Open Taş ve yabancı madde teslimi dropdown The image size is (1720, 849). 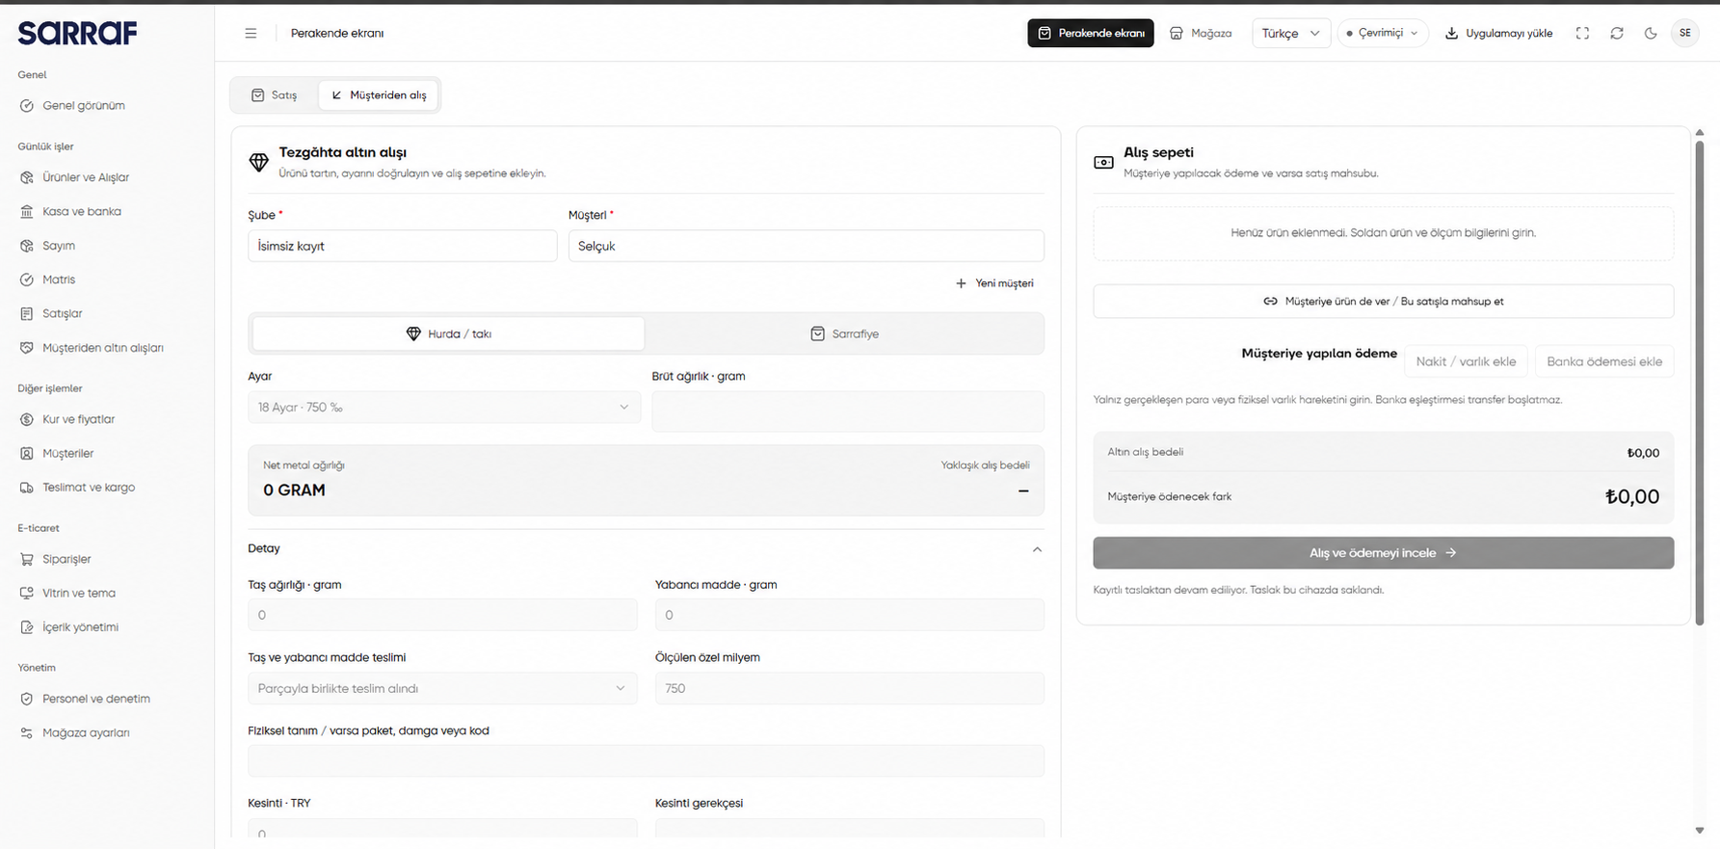tap(442, 688)
